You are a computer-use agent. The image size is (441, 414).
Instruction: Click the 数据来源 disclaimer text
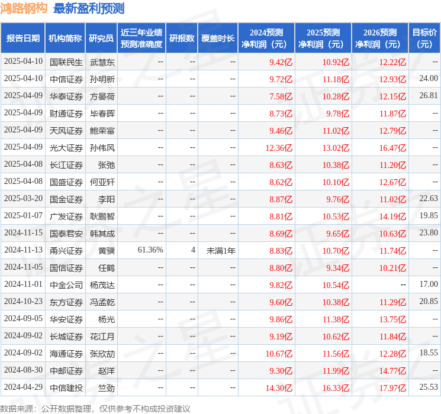click(x=95, y=408)
